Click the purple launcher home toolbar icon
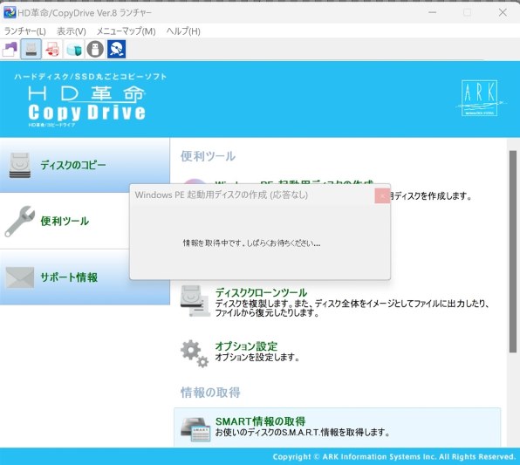Viewport: 520px width, 465px height. click(x=10, y=49)
